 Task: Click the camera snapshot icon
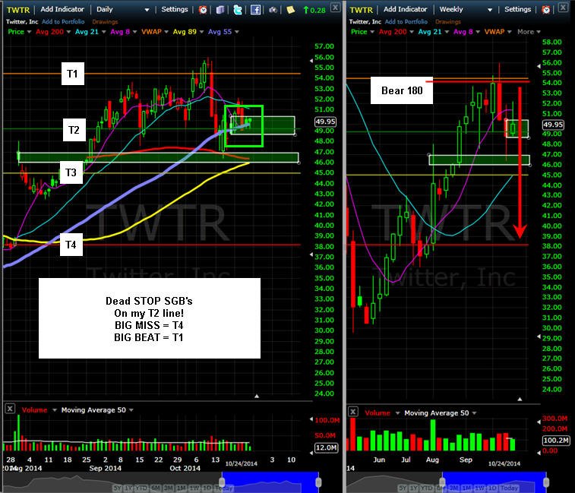(x=273, y=10)
